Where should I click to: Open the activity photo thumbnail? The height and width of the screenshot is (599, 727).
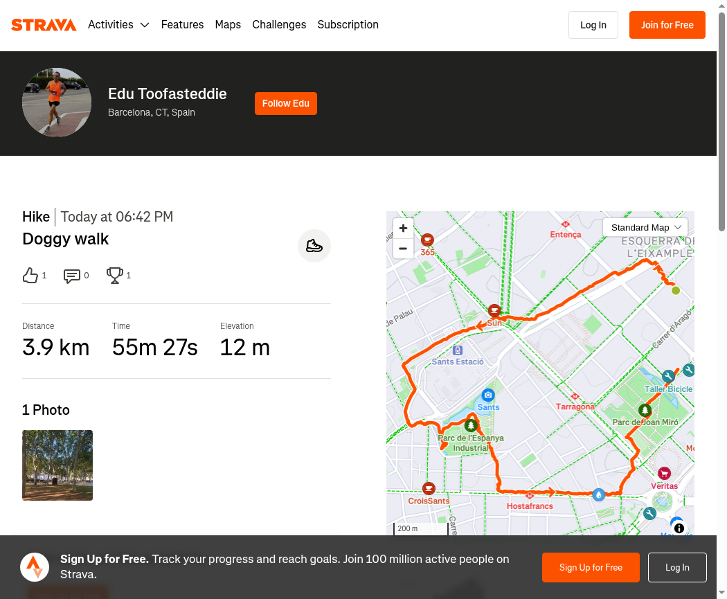point(57,465)
